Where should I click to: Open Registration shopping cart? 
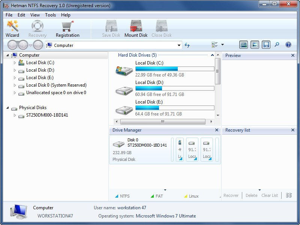(x=67, y=29)
